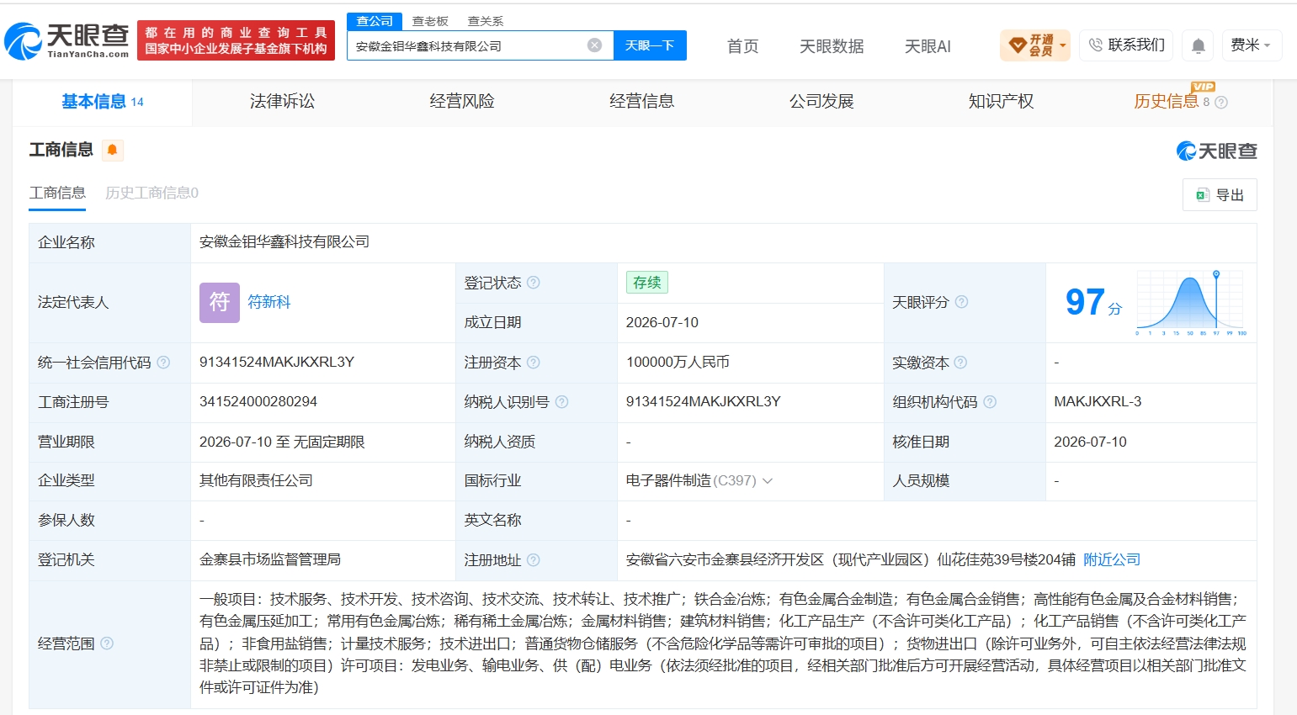Click the help icon next to 登记状态

pyautogui.click(x=534, y=283)
